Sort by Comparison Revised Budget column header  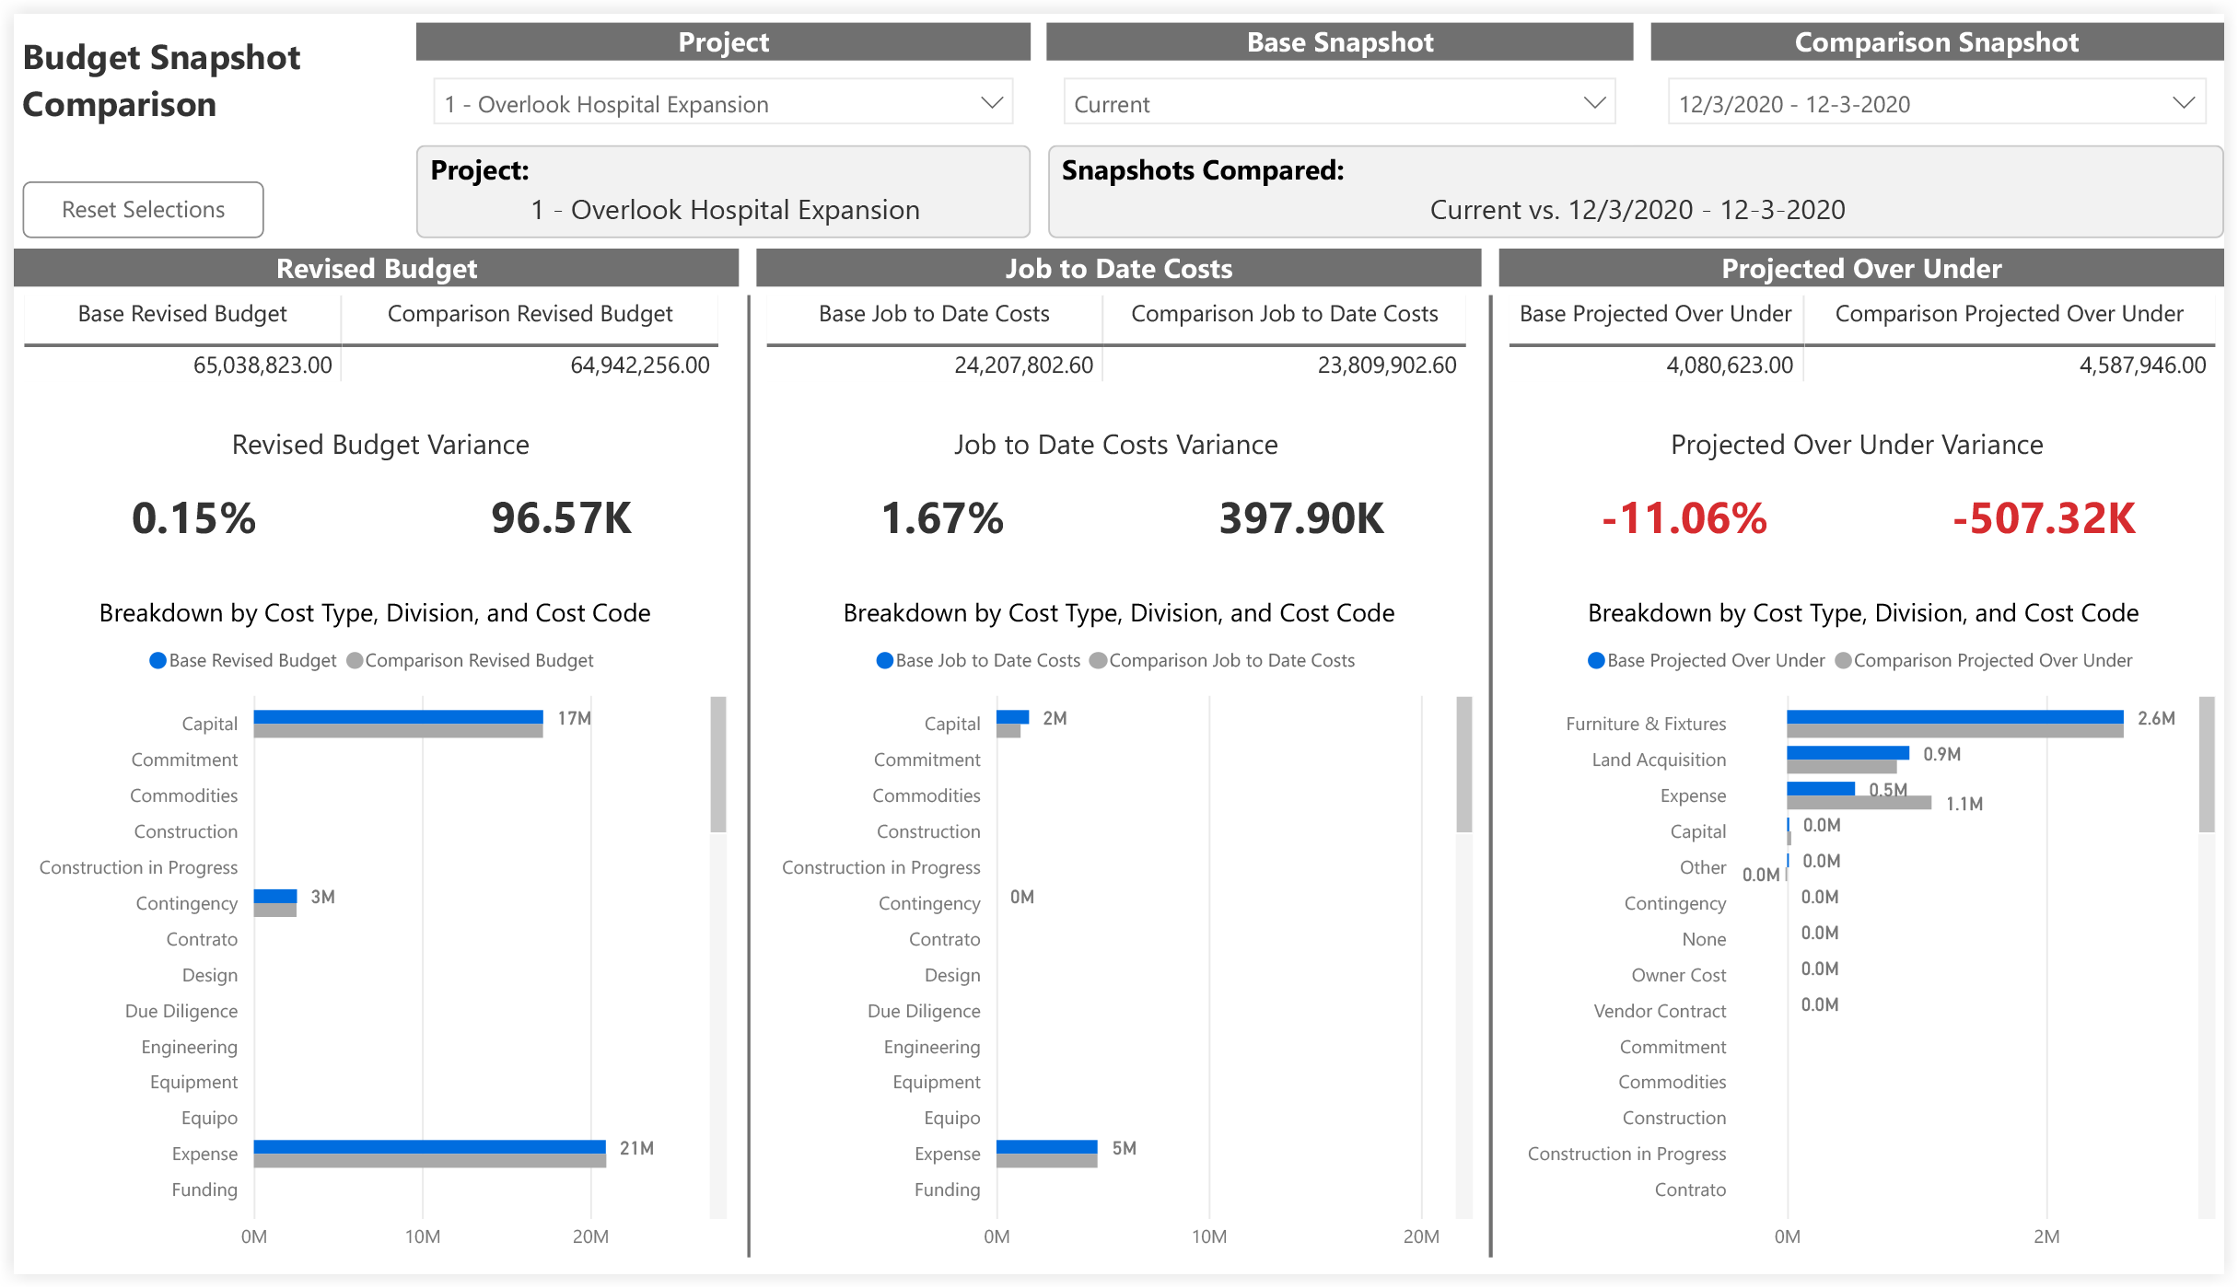[x=530, y=314]
